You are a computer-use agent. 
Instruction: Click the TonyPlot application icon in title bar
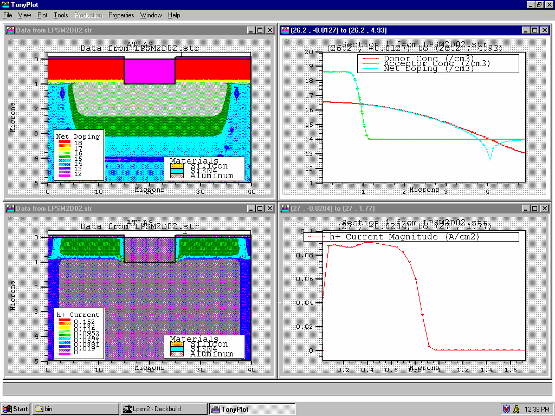click(x=5, y=4)
